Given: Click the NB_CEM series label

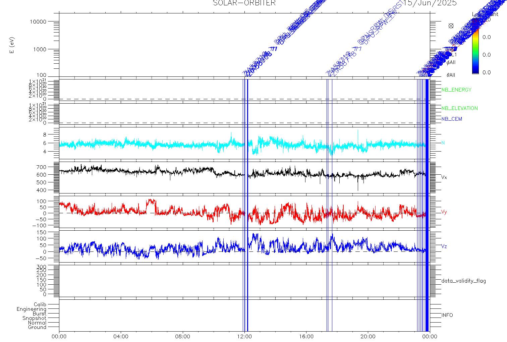Looking at the screenshot, I should pyautogui.click(x=451, y=119).
